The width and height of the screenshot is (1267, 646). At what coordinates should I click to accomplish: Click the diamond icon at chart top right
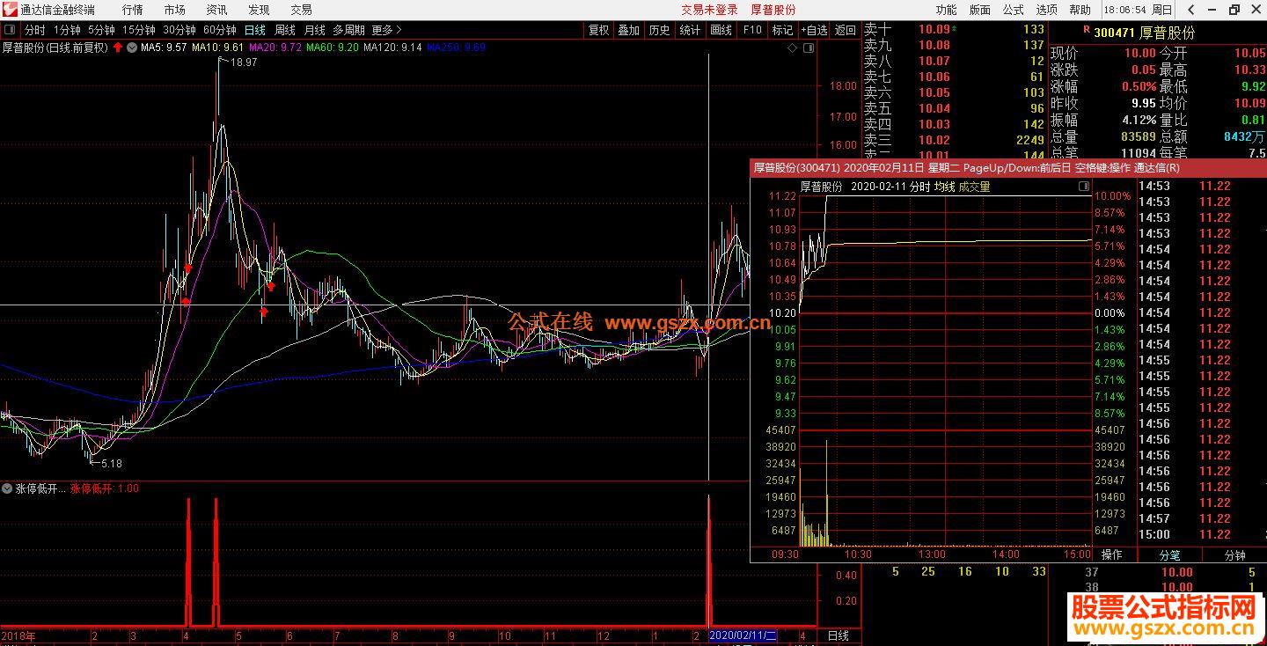(x=793, y=48)
